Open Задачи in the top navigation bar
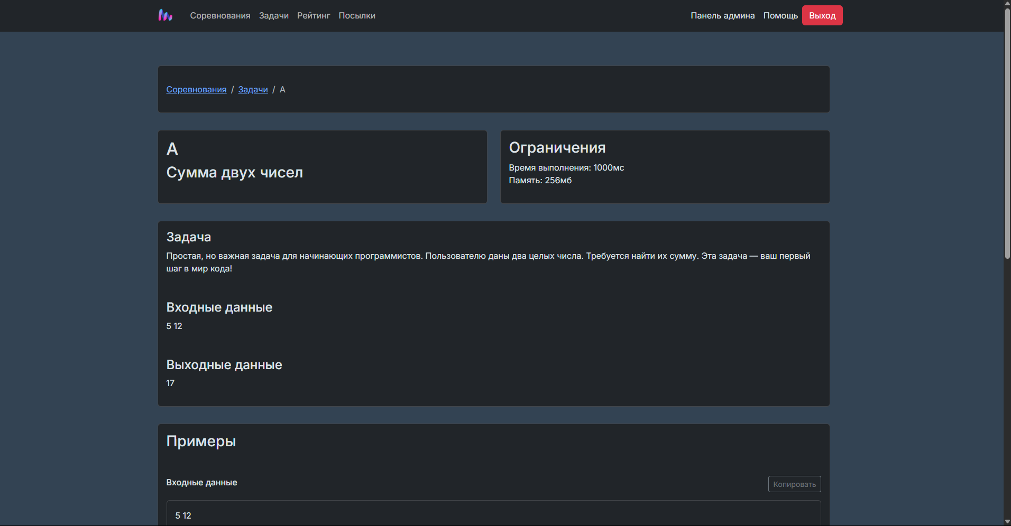 (273, 16)
